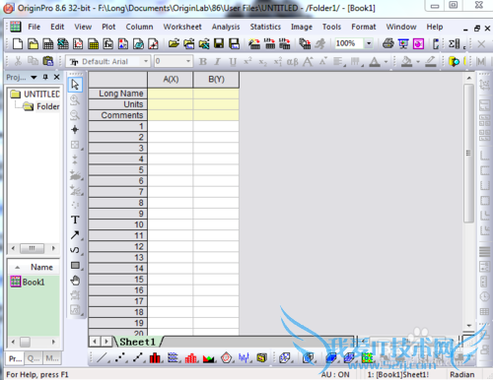Click the Print icon
Viewport: 493px width, 380px height.
click(x=388, y=43)
